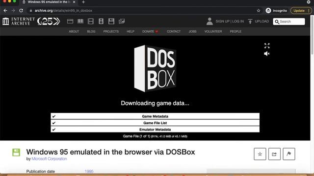This screenshot has width=314, height=176.
Task: Click the Internet Archive search field
Action: point(289,22)
